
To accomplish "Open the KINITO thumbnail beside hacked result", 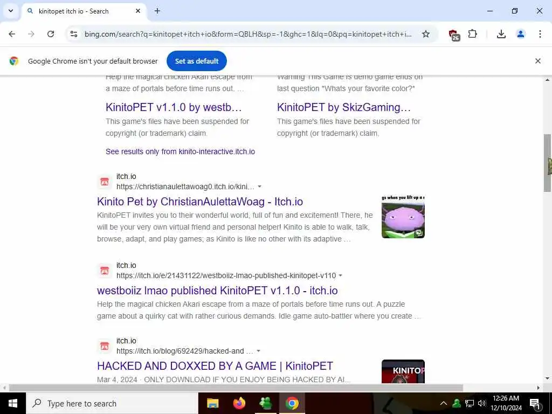I will [x=403, y=371].
